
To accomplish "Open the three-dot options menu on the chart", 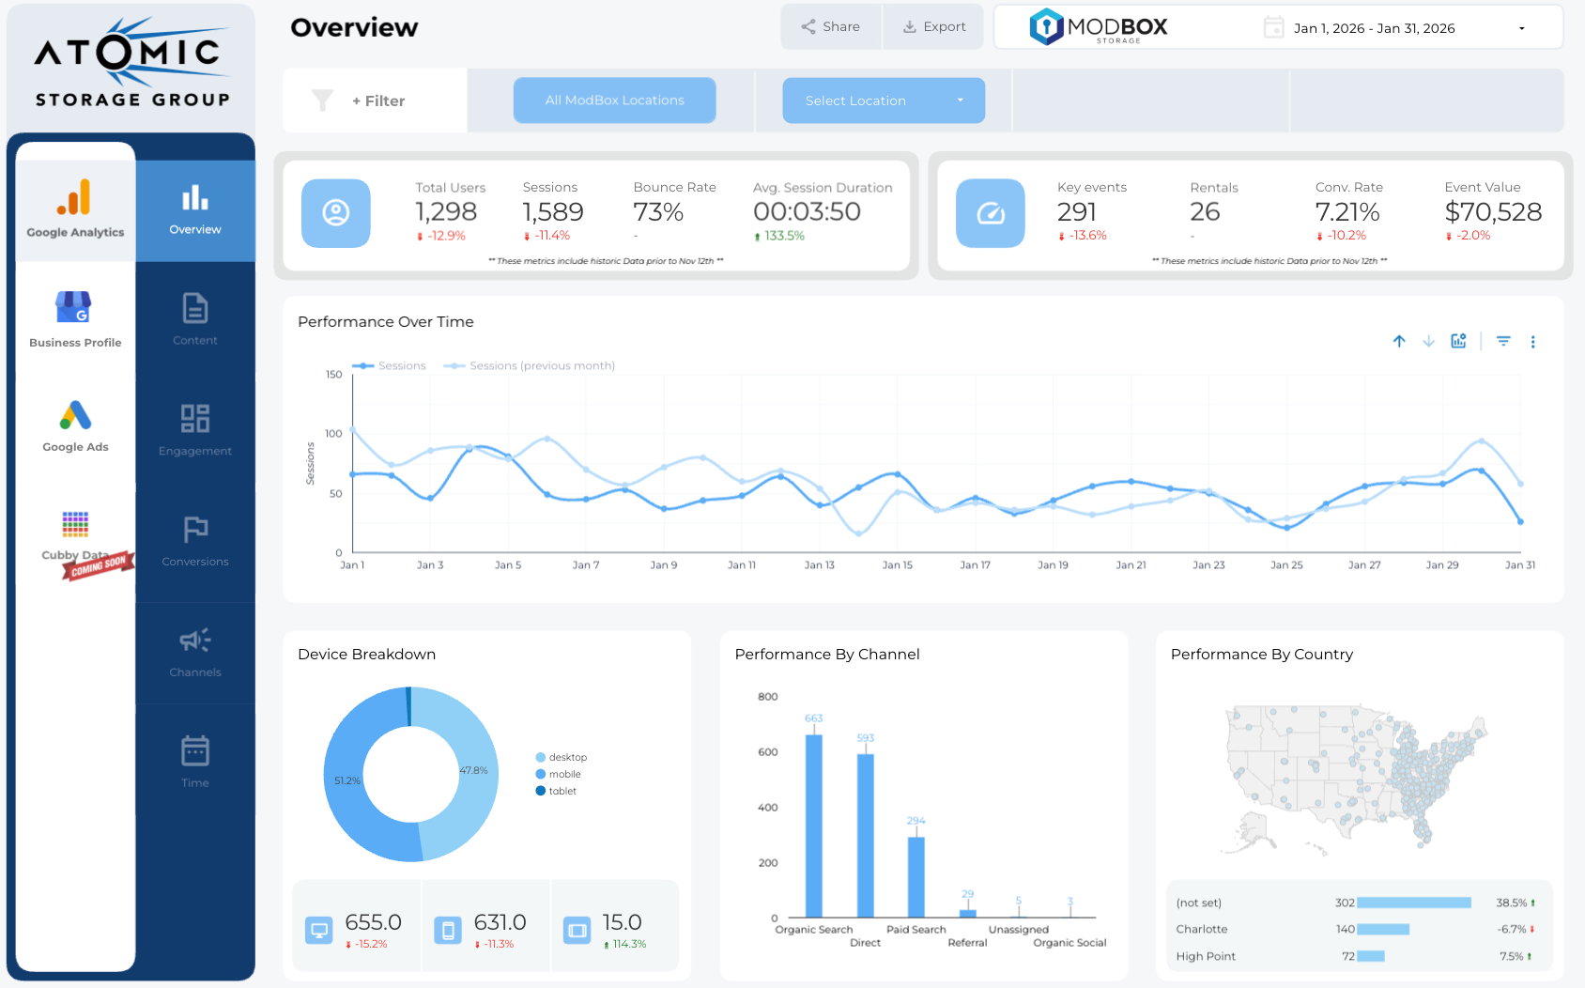I will point(1533,341).
